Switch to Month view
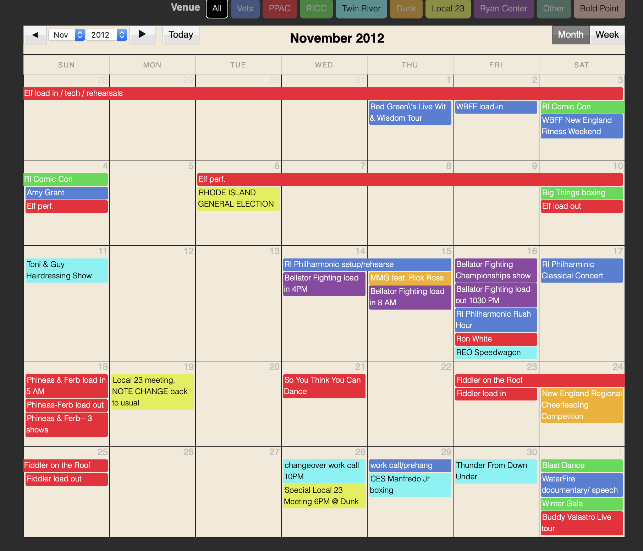The height and width of the screenshot is (551, 643). pyautogui.click(x=571, y=35)
